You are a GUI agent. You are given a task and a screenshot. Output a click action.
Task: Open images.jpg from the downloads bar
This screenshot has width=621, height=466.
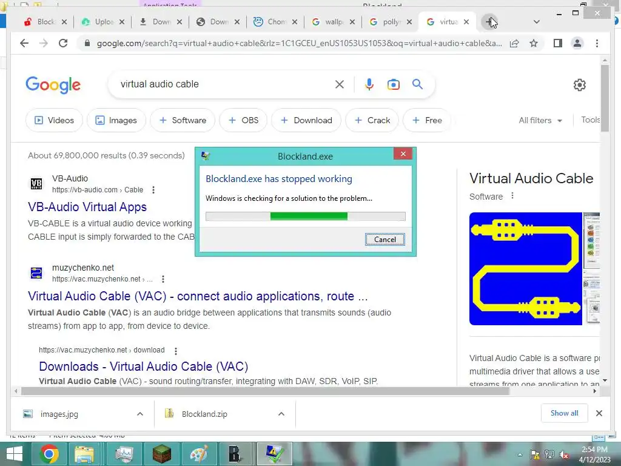click(59, 414)
